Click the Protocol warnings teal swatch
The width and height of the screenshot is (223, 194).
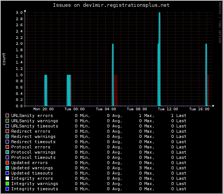click(7, 152)
